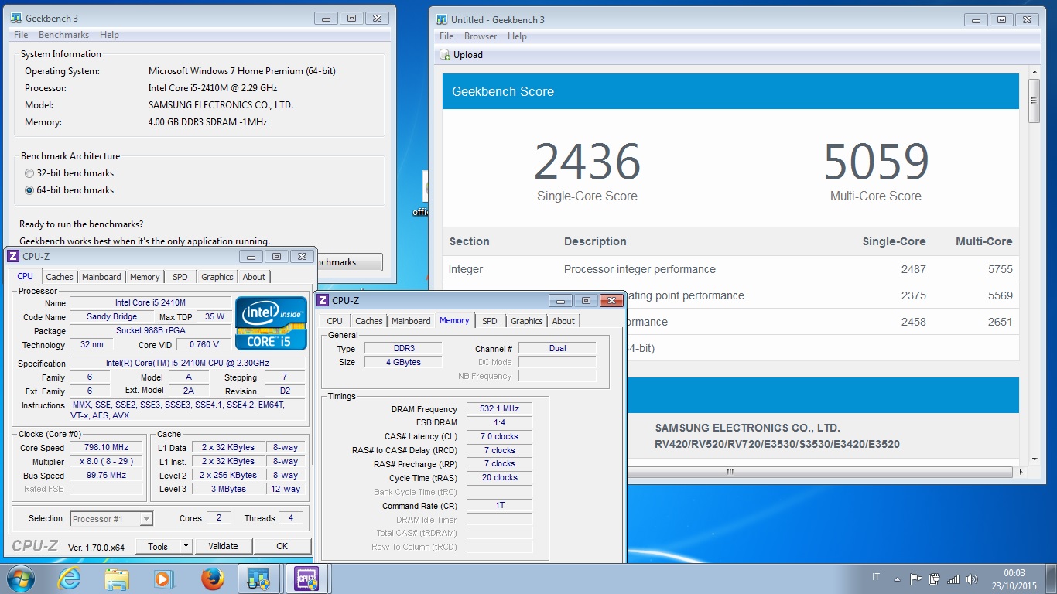This screenshot has width=1057, height=594.
Task: Open the Action Center flag in tray
Action: [915, 579]
